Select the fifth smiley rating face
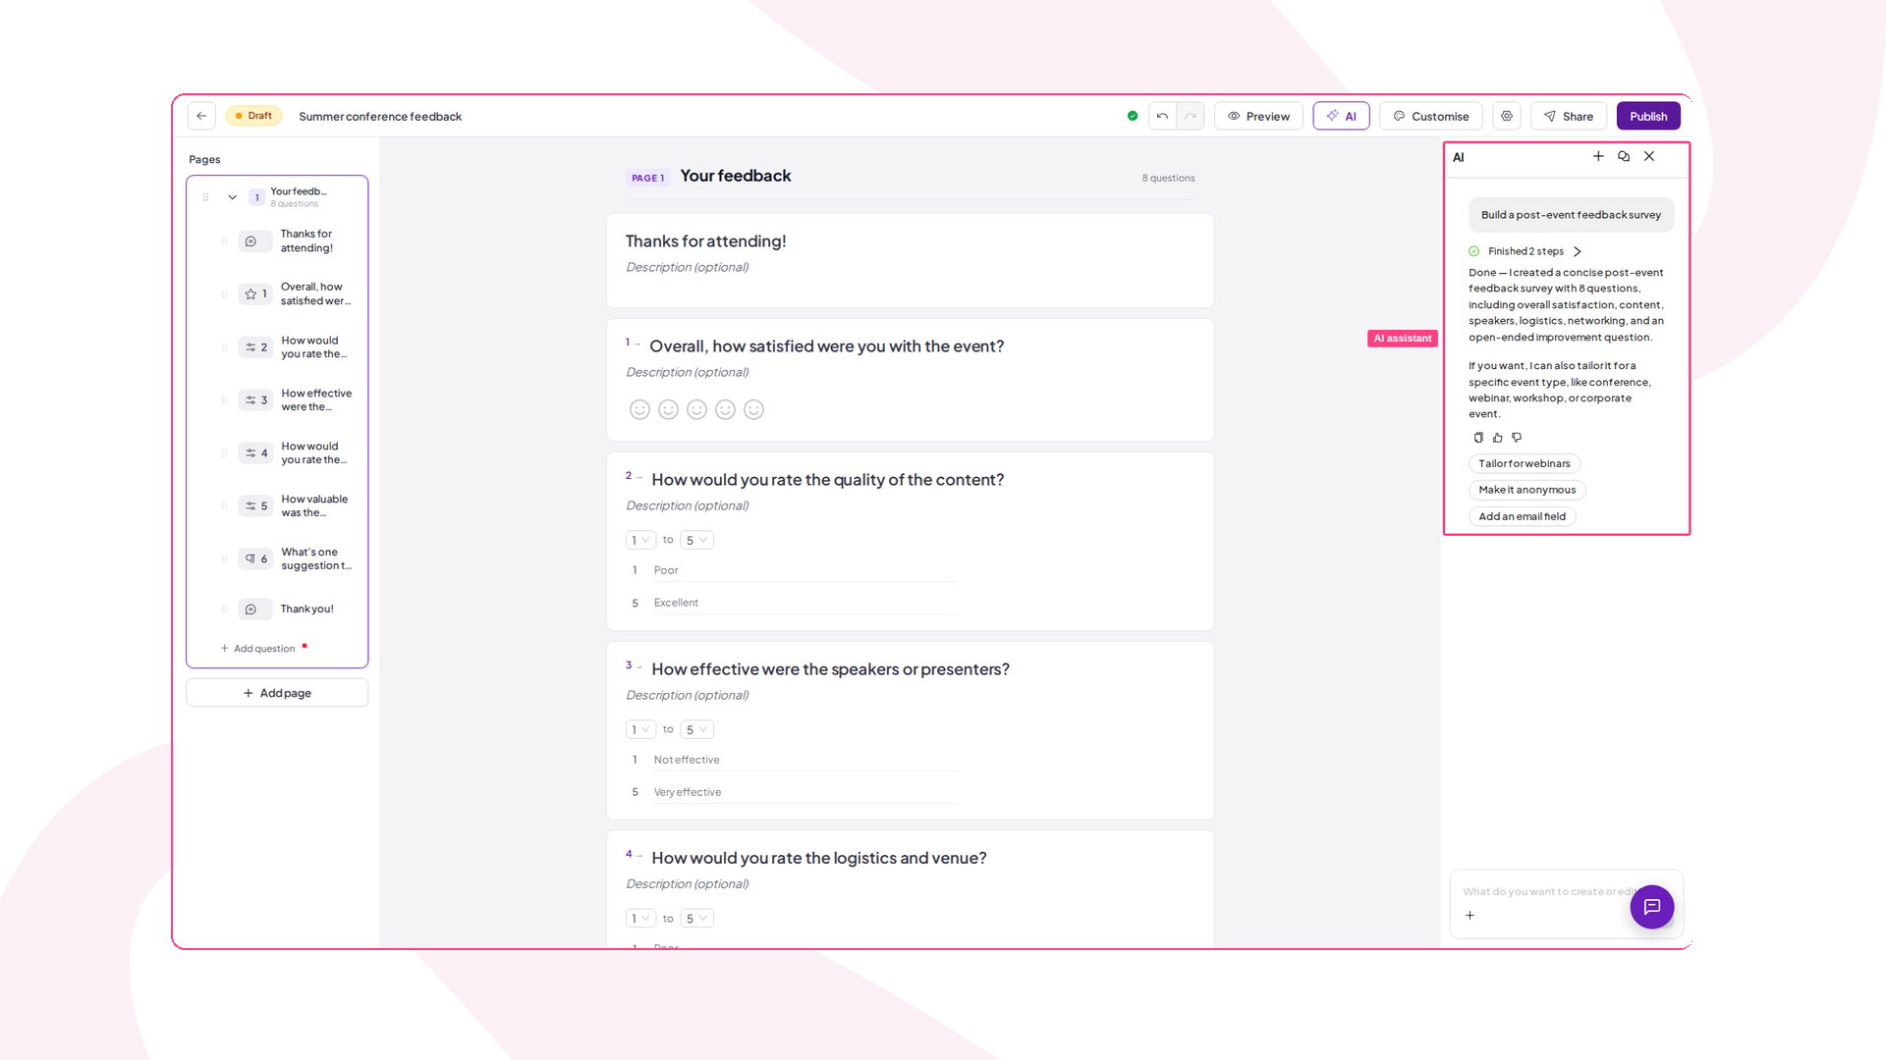Screen dimensions: 1886x1060 click(753, 409)
